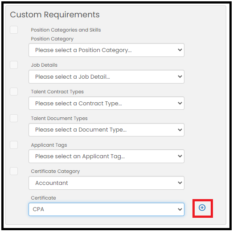Check the Certificate Category checkbox
The width and height of the screenshot is (233, 232).
[14, 171]
